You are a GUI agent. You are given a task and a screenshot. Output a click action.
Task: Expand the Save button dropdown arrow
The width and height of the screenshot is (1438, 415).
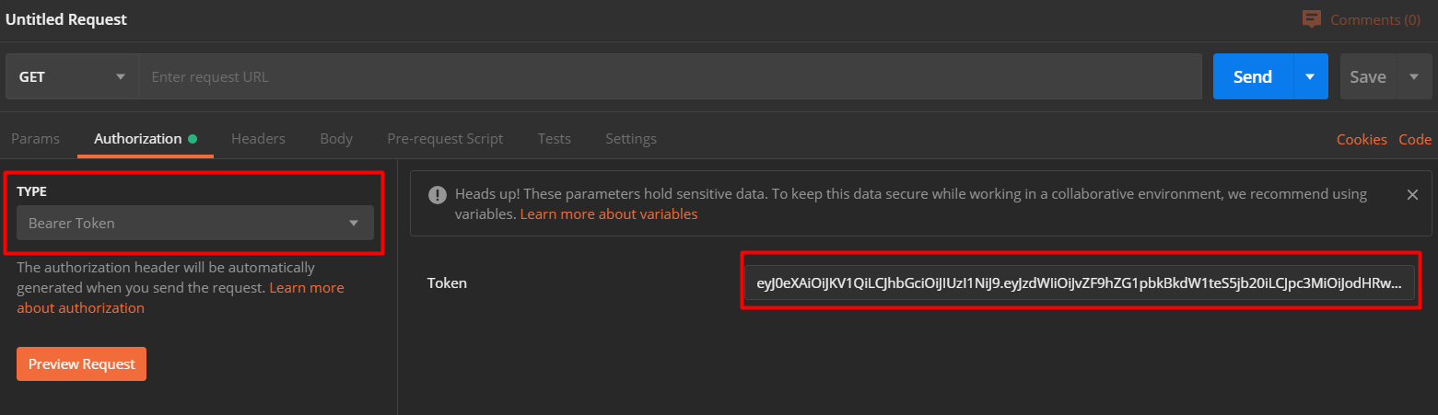pos(1414,77)
